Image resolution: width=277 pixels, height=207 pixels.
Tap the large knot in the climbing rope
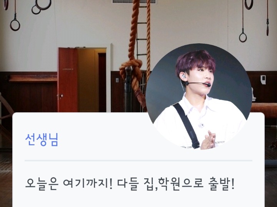tap(131, 69)
